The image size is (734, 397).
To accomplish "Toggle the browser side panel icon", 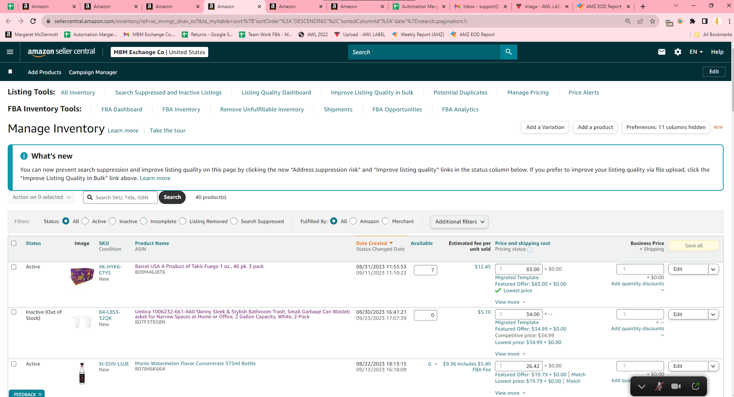I will (x=705, y=21).
